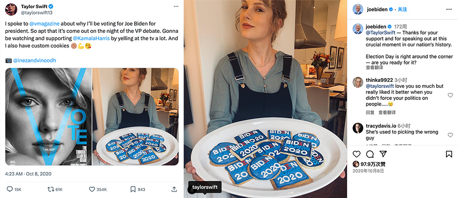Open the @KamalaHarris profile link

click(91, 38)
